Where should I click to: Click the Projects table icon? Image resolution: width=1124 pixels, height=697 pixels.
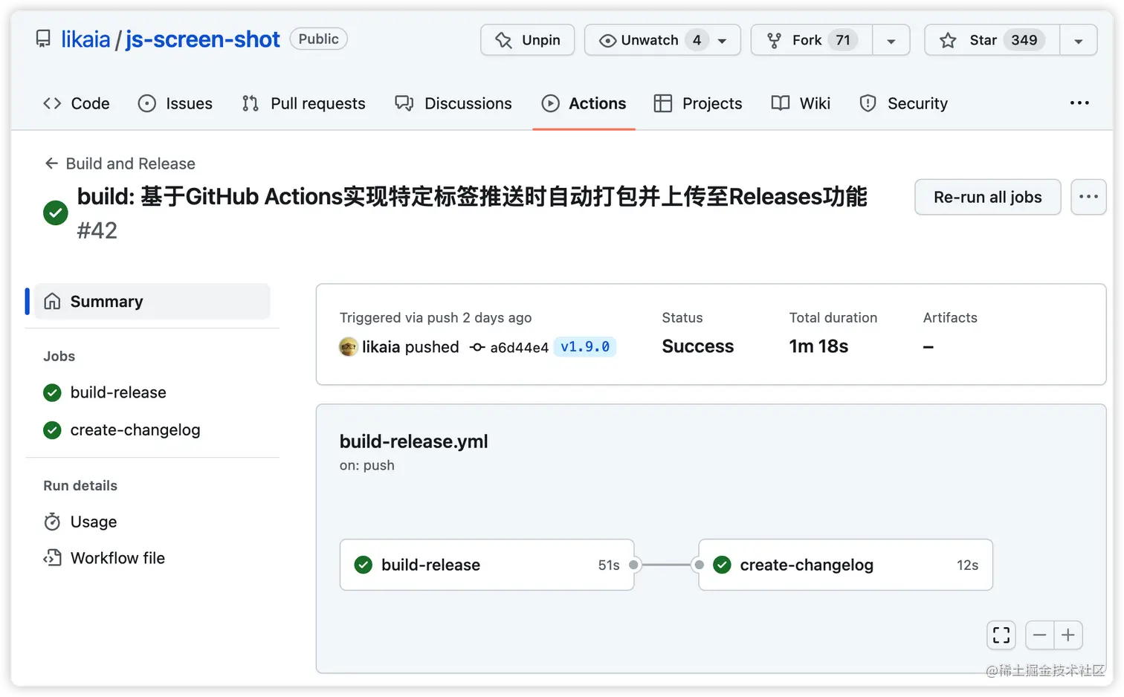663,103
